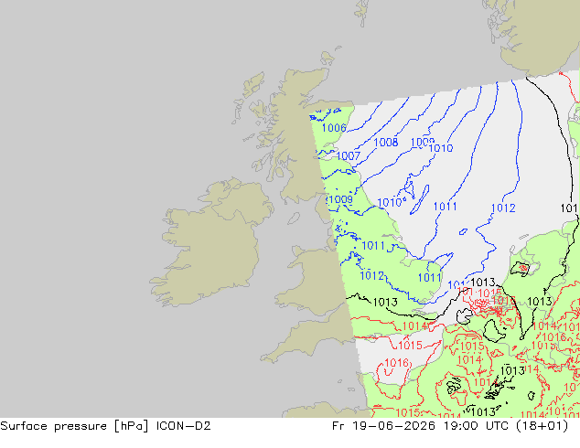The width and height of the screenshot is (580, 448).
Task: Click the date 'Fr 19-06-2026' in the caption
Action: [x=383, y=426]
